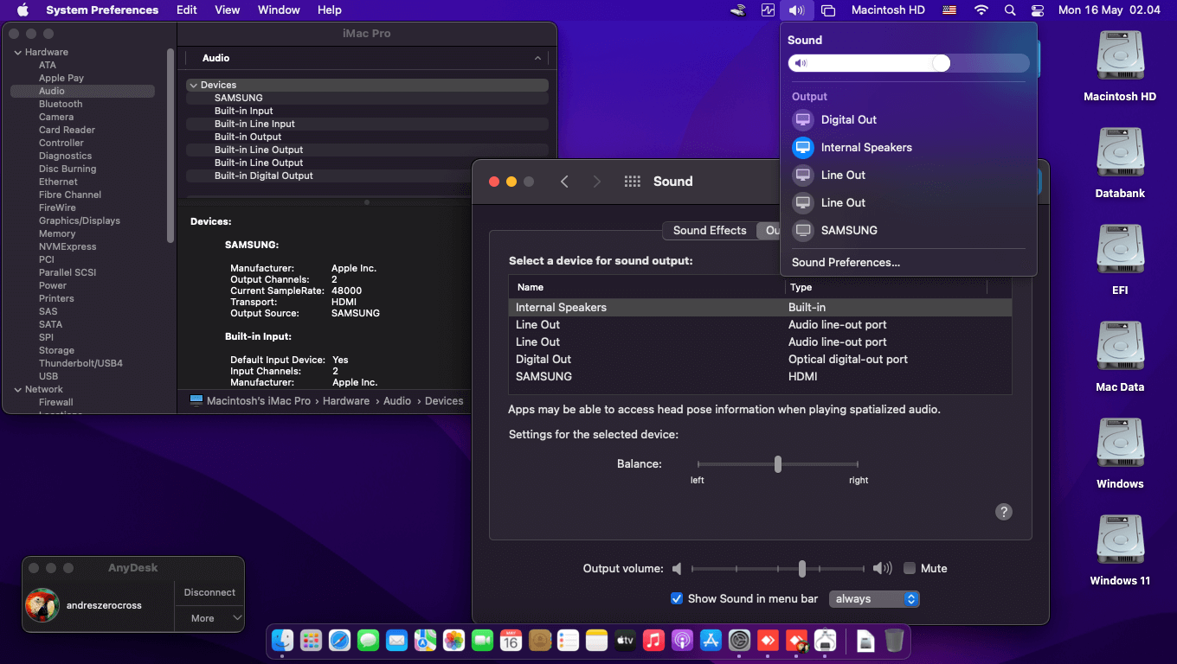Click the Show All grid icon

pyautogui.click(x=632, y=182)
